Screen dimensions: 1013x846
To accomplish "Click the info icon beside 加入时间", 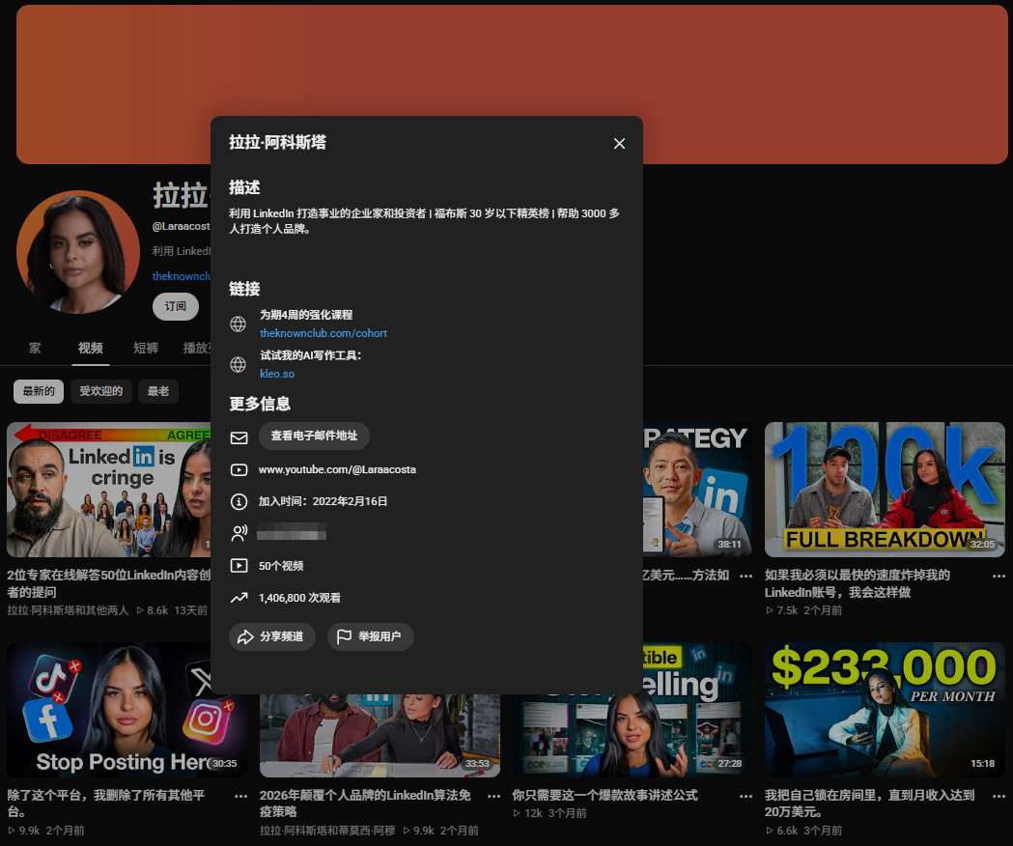I will coord(239,501).
